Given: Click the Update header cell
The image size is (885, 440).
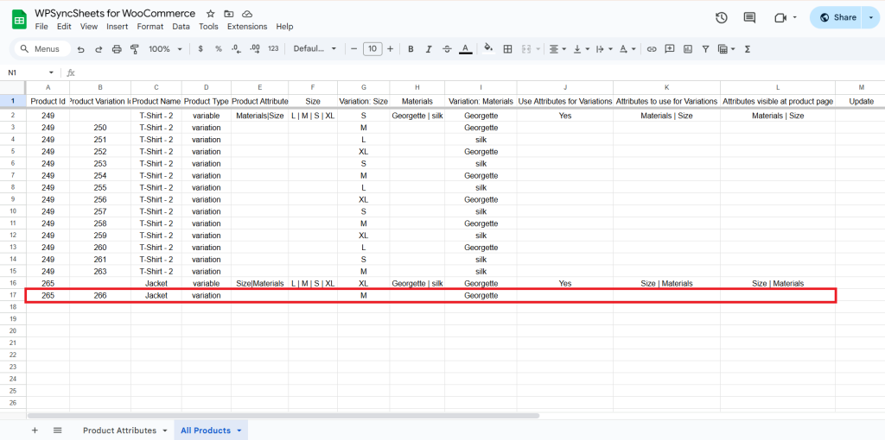Looking at the screenshot, I should coord(862,102).
